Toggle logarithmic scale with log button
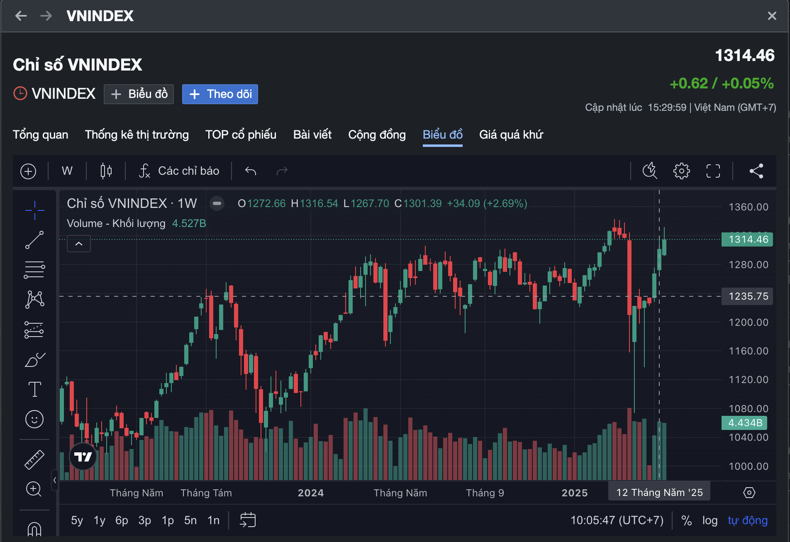Image resolution: width=790 pixels, height=542 pixels. 710,520
